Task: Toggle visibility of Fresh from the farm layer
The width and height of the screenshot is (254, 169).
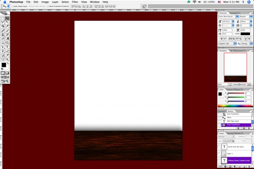Action: (x=219, y=147)
